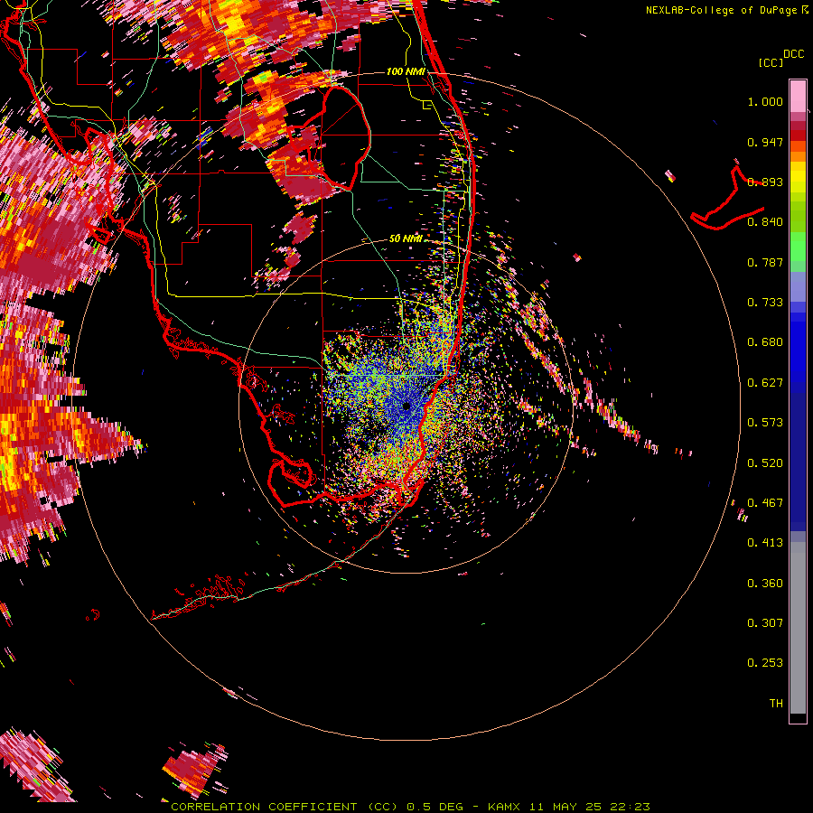
Task: Click the [CC] unit label
Action: click(771, 62)
